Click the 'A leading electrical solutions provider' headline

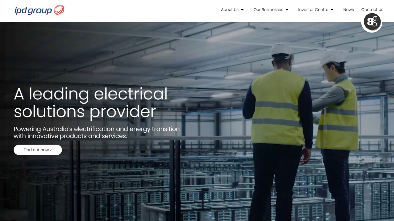pos(91,103)
